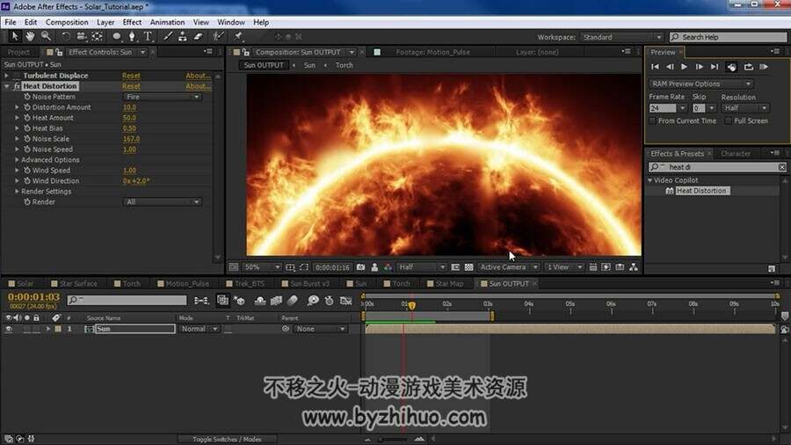This screenshot has height=445, width=791.
Task: Toggle loop option in Preview panel
Action: (748, 67)
